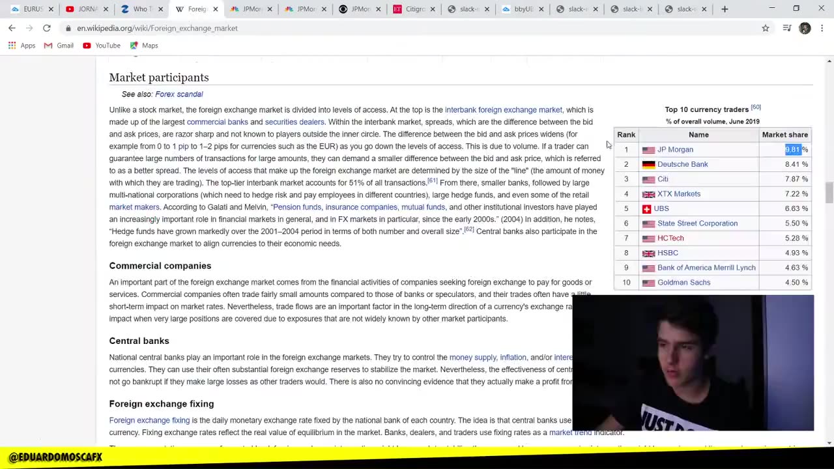Open the securities dealers link

295,122
